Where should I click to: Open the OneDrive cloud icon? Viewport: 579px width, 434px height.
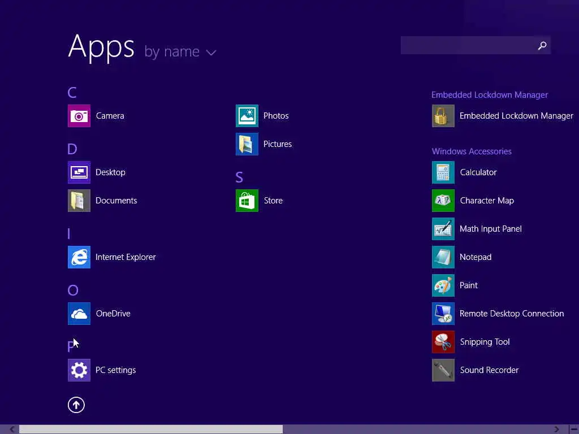pos(79,314)
